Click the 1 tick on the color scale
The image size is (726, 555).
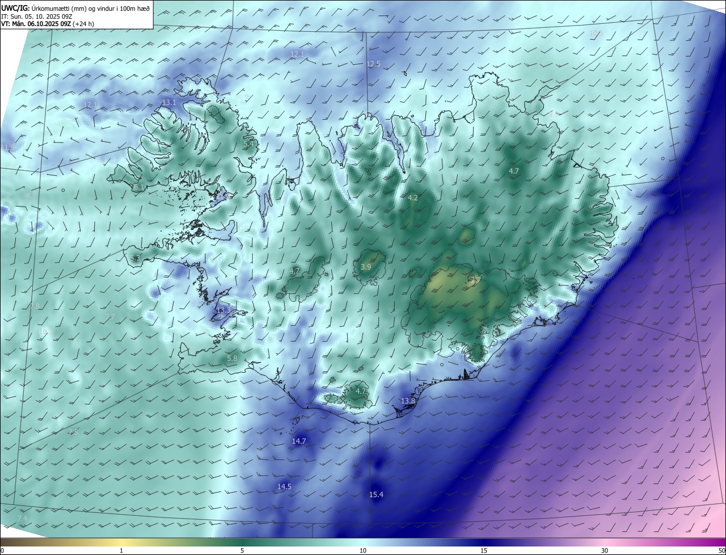(121, 551)
